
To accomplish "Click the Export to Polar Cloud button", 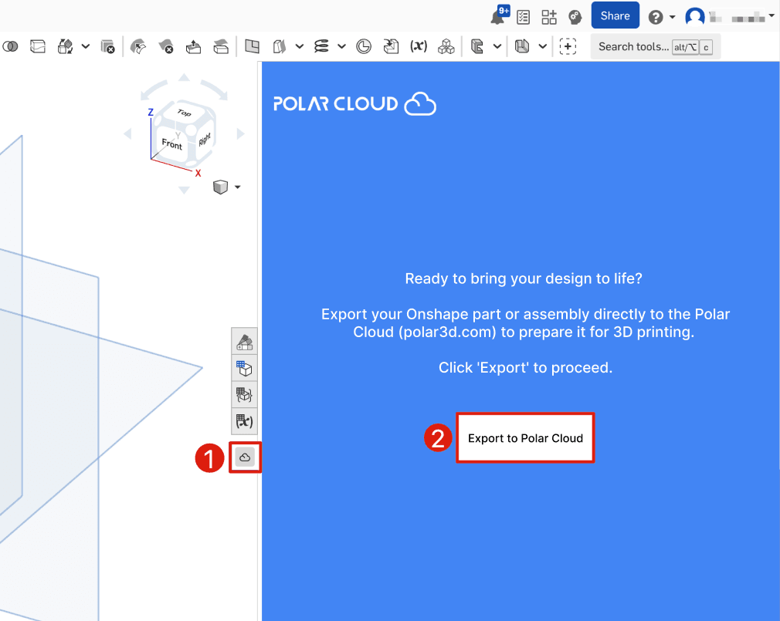I will pyautogui.click(x=525, y=438).
